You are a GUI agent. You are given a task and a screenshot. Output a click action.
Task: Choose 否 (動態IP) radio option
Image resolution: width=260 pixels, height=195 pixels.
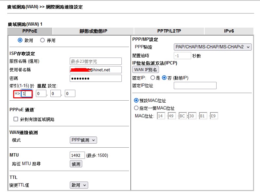click(x=165, y=78)
